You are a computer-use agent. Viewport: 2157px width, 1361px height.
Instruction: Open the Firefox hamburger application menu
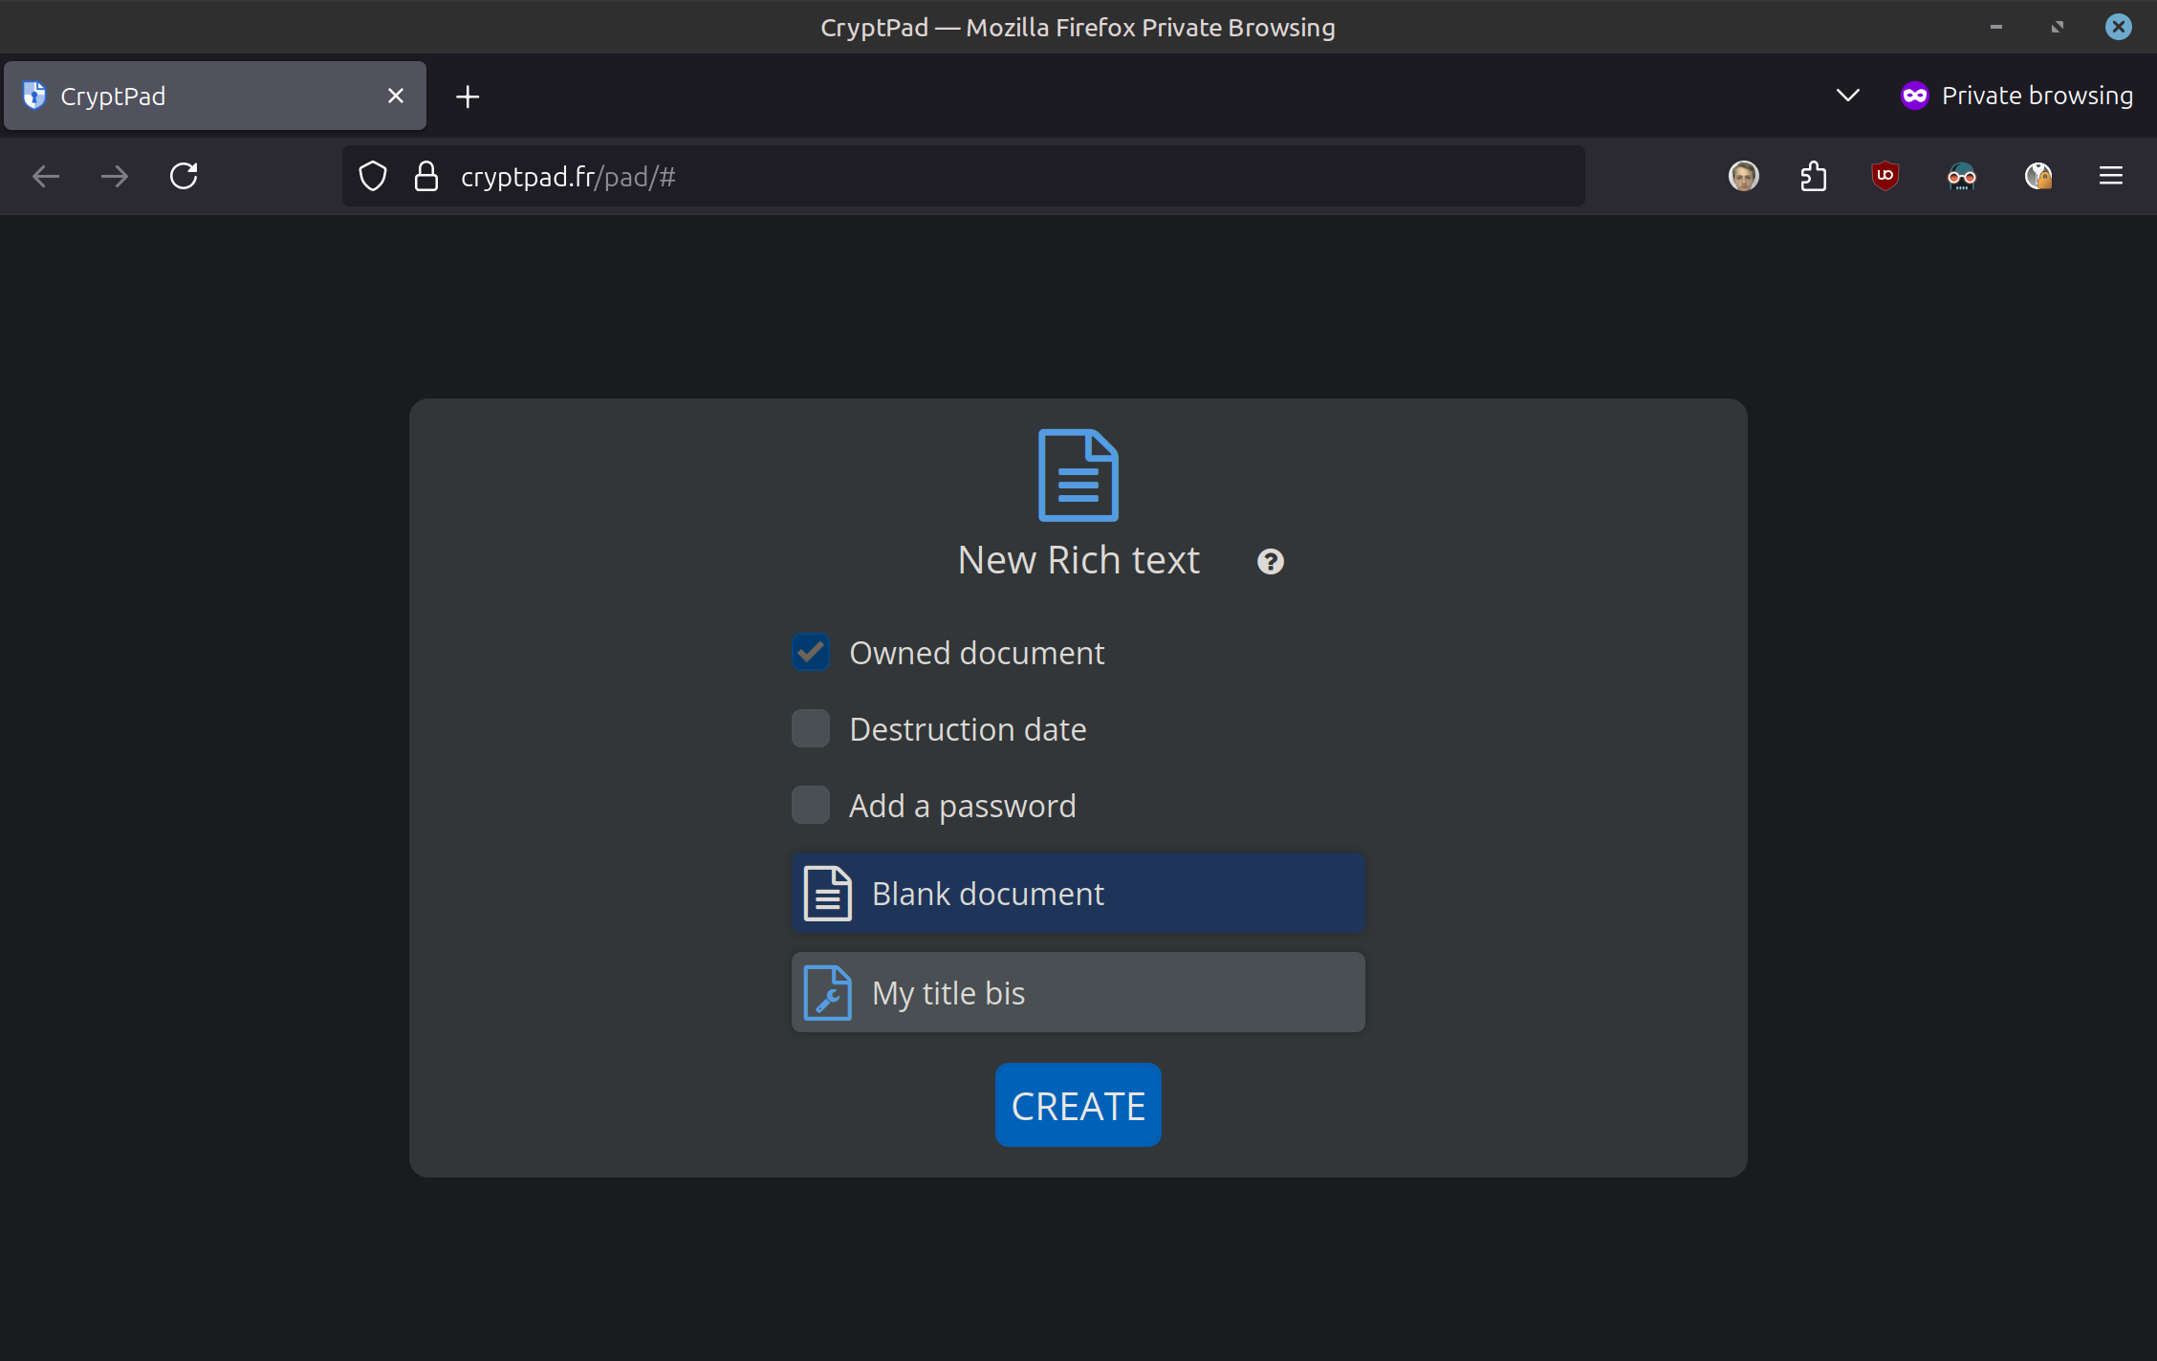(2110, 176)
